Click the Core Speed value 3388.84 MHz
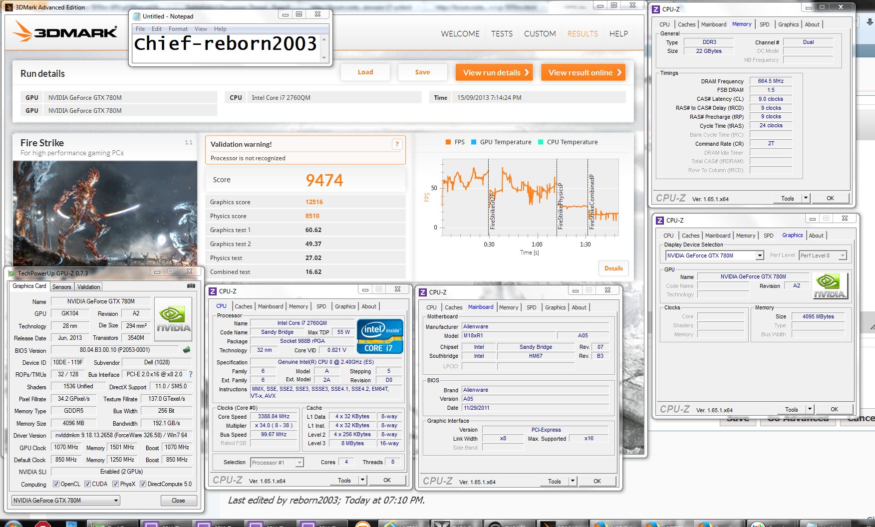Screen dimensions: 875x527 [274, 416]
